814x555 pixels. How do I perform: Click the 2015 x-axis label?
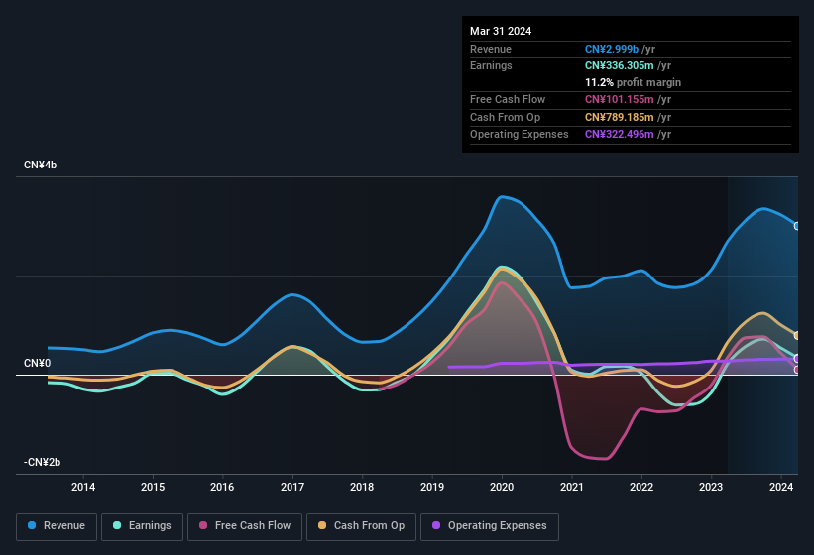click(153, 487)
